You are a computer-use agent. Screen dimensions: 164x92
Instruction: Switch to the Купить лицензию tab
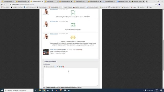pyautogui.click(x=8, y=2)
